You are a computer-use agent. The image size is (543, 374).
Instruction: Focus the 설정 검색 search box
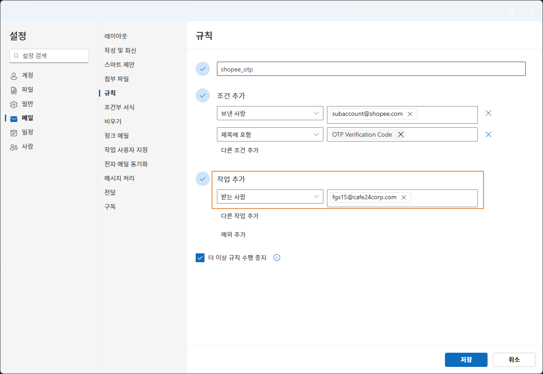click(49, 56)
